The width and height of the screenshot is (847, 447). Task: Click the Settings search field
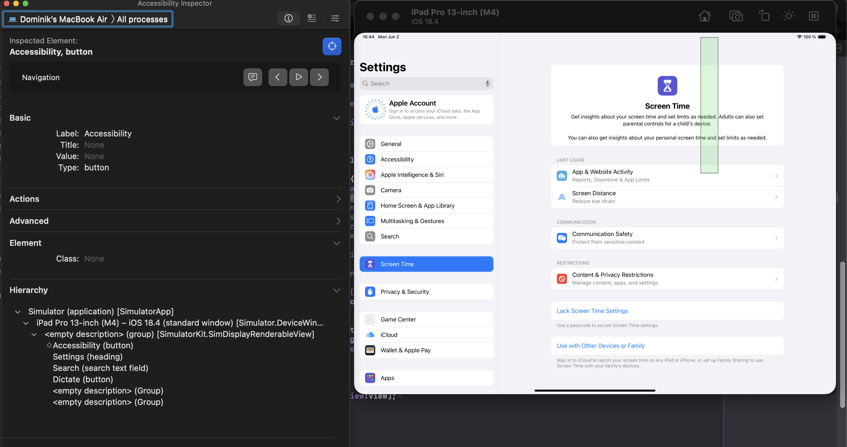tap(426, 84)
